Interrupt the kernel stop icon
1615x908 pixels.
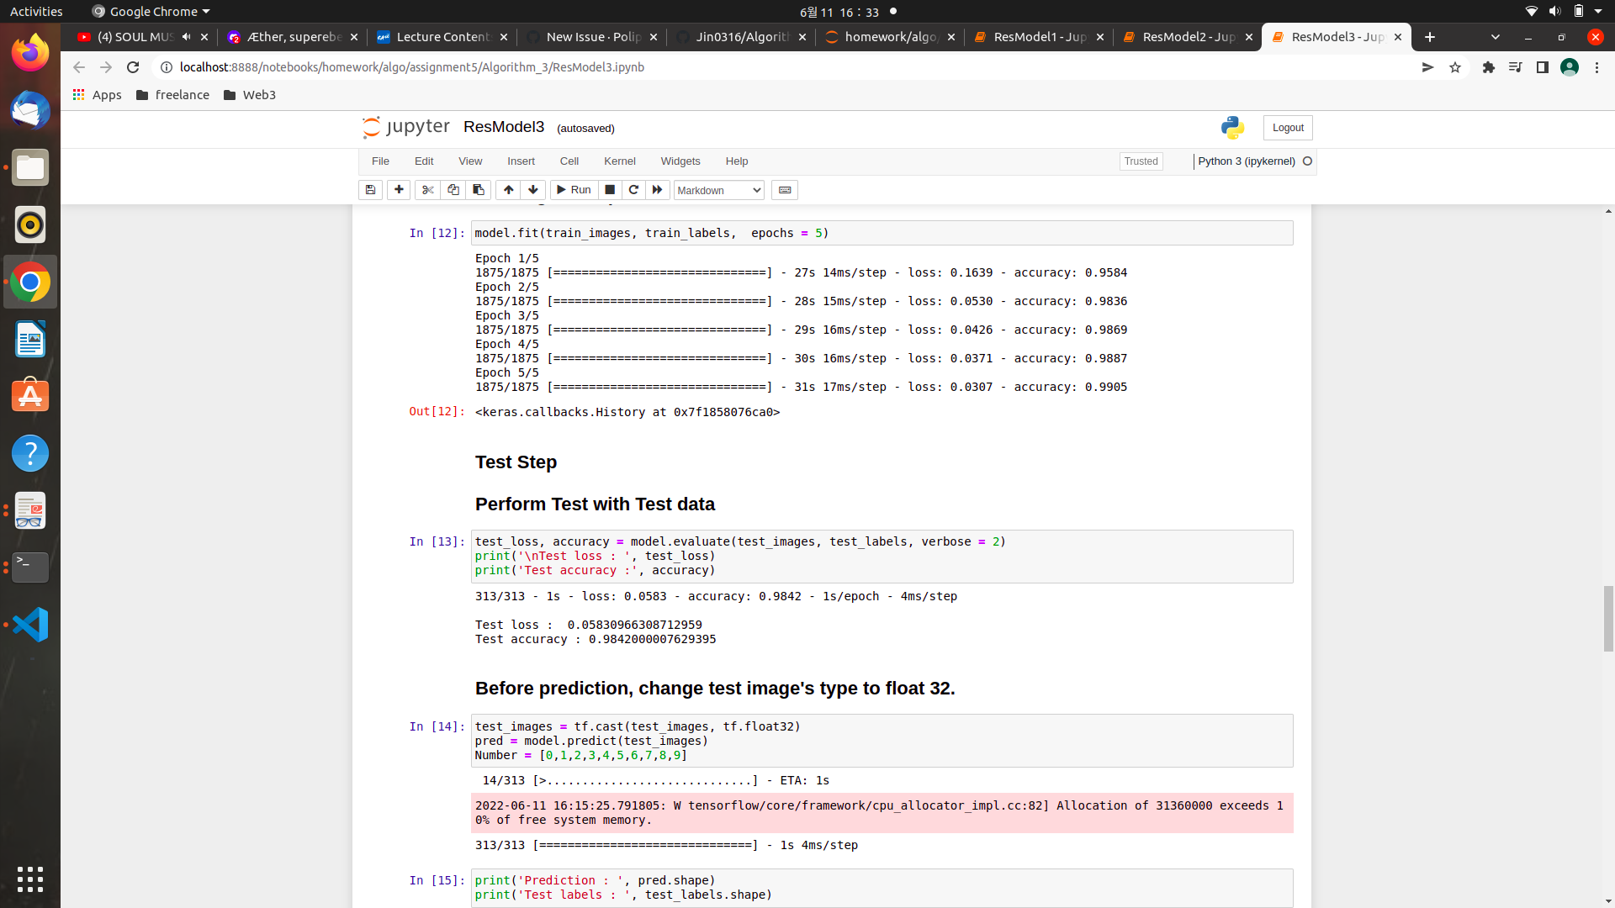pyautogui.click(x=610, y=190)
